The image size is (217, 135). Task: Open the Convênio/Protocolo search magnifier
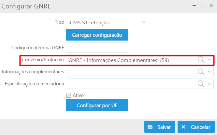click(201, 60)
